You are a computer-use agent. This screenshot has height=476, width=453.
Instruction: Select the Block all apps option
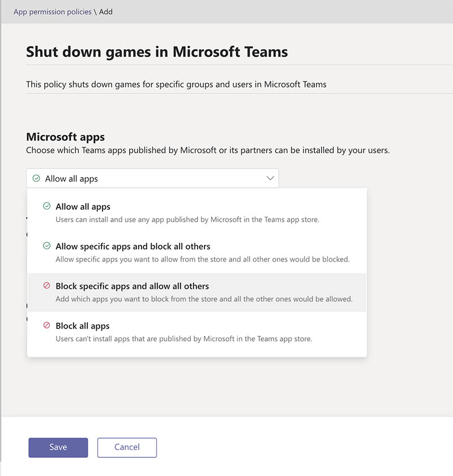pyautogui.click(x=197, y=332)
